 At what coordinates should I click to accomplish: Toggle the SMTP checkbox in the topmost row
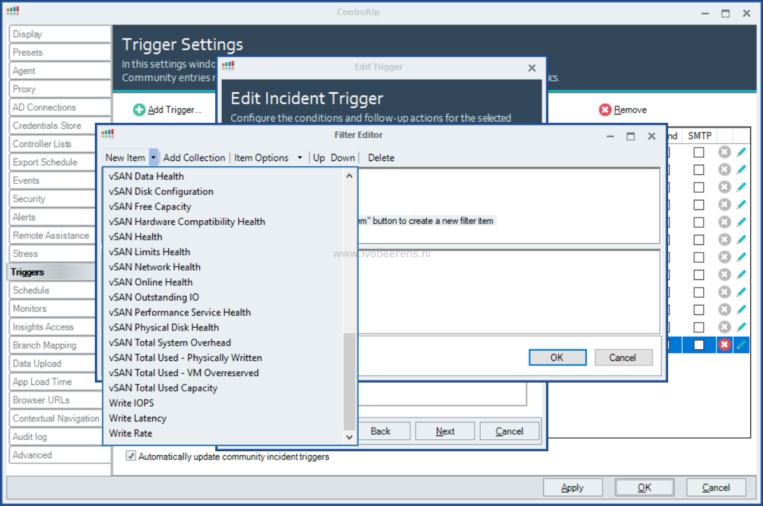699,152
